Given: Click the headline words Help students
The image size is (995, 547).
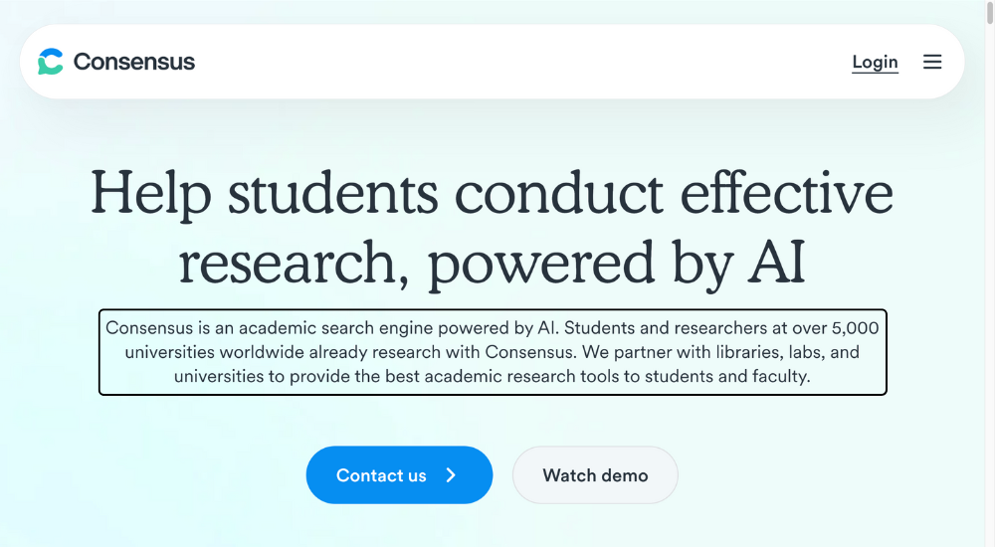Looking at the screenshot, I should 264,194.
